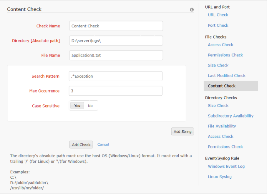This screenshot has width=267, height=194.
Task: Focus the Check Name input field
Action: pos(116,26)
